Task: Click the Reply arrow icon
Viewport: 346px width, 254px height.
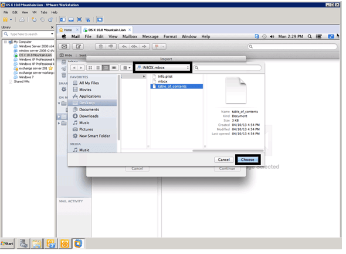Action: [x=124, y=46]
